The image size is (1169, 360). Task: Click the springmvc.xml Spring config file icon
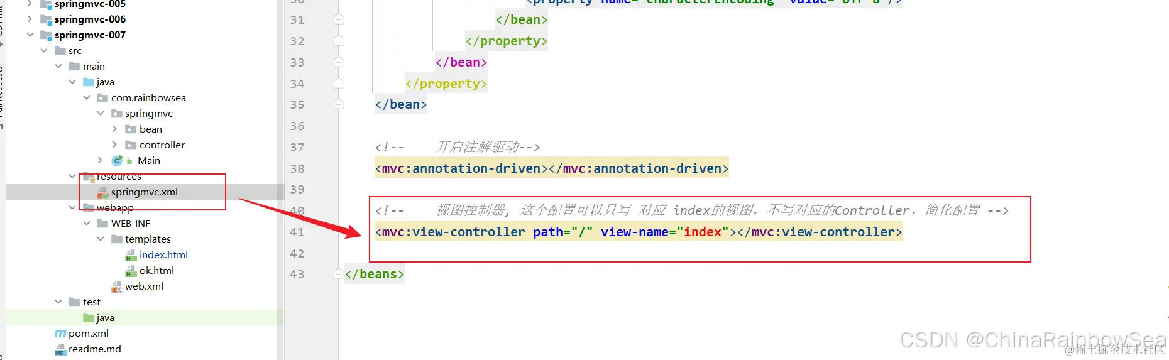[x=102, y=192]
